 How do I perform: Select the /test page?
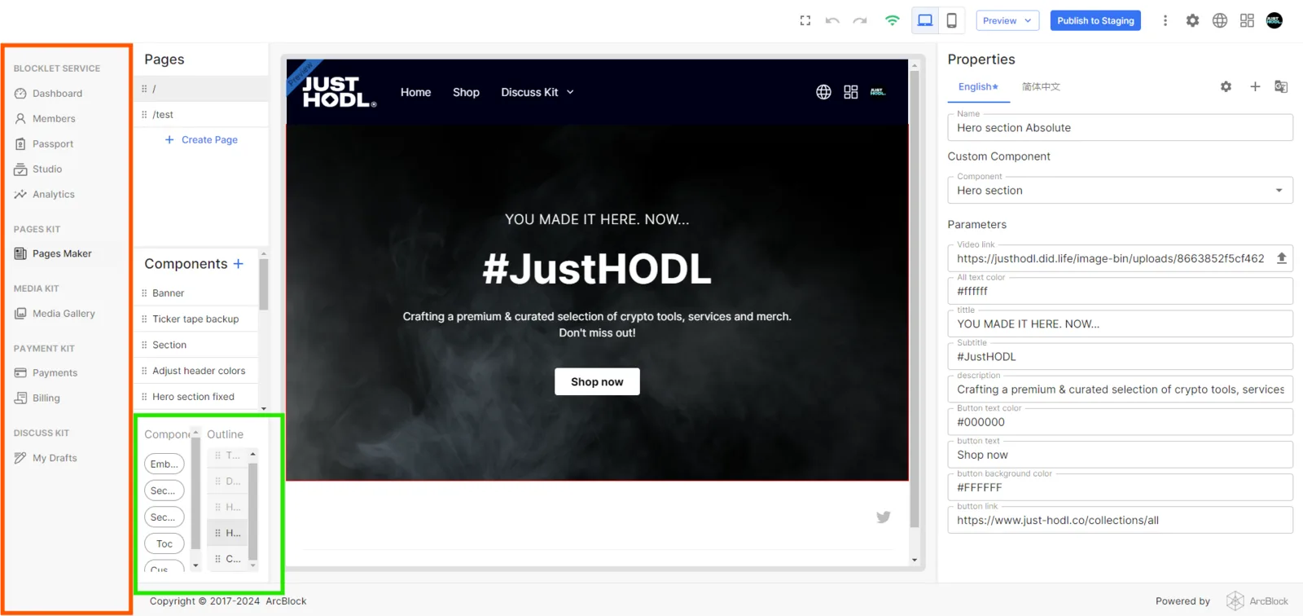201,115
